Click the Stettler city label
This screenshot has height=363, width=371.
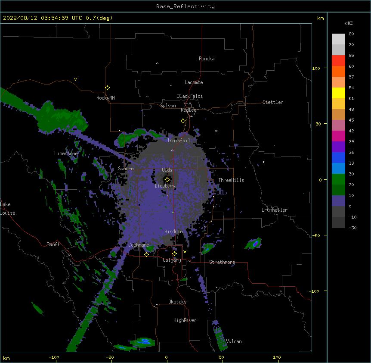(x=273, y=102)
